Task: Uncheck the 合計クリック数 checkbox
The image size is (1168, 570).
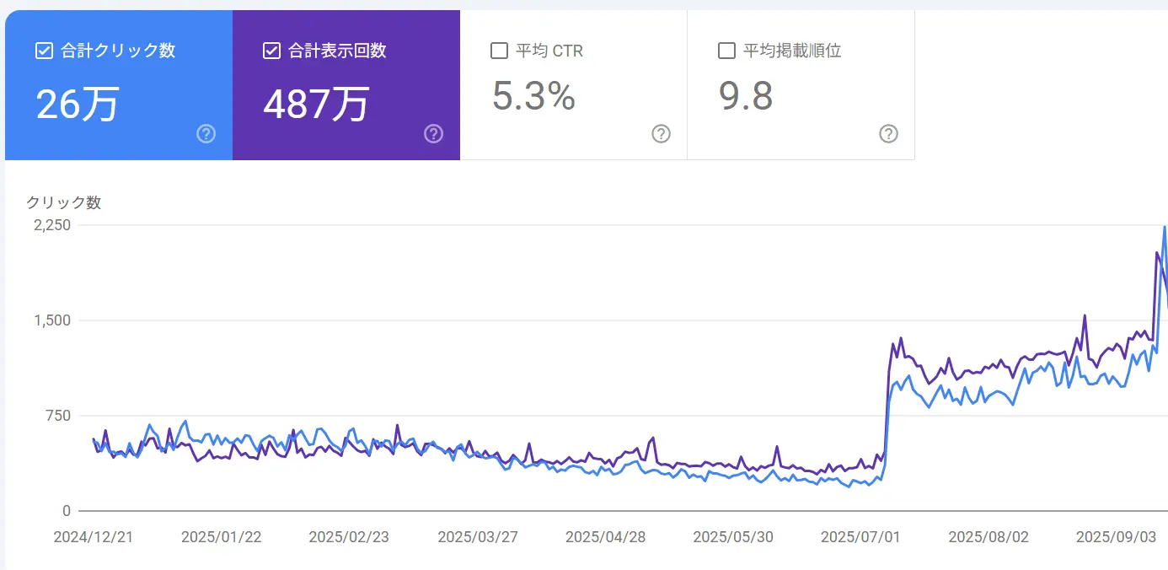Action: point(43,50)
